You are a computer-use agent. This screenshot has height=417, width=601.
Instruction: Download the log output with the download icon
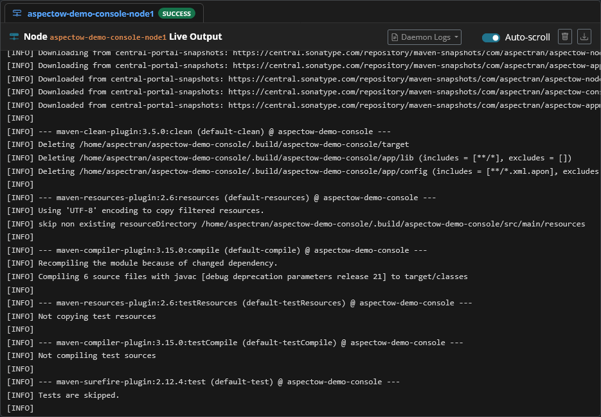click(x=584, y=37)
